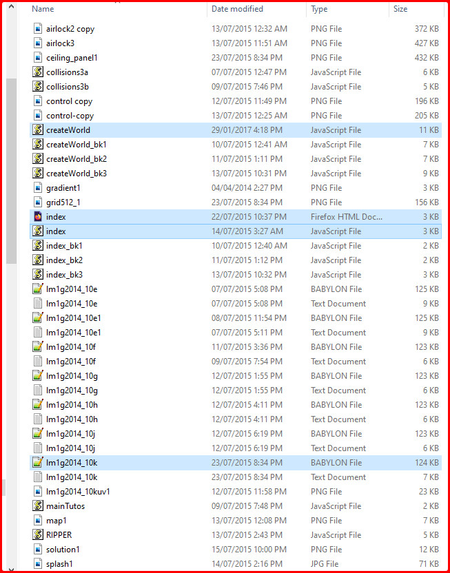The height and width of the screenshot is (573, 450).
Task: Click the 23 KB size value
Action: [x=429, y=492]
